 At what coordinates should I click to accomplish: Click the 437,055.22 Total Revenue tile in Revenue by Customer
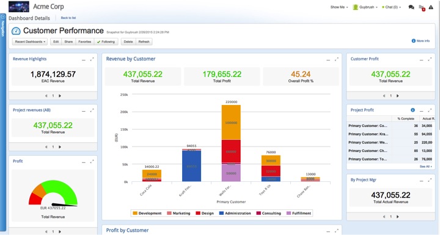pos(143,76)
